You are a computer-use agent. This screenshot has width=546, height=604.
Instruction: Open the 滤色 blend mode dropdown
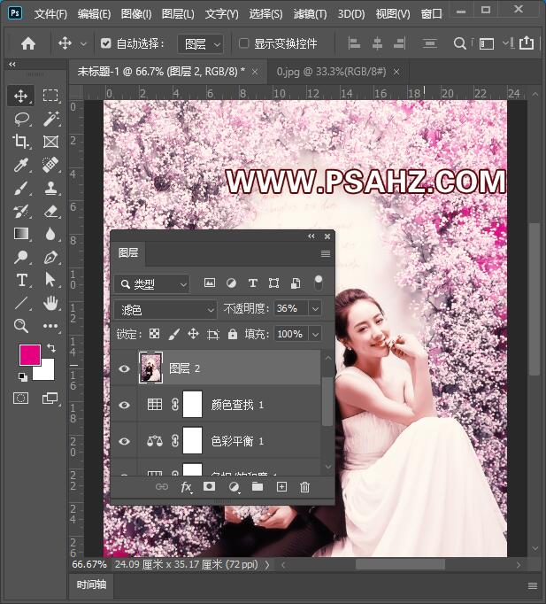tap(165, 310)
